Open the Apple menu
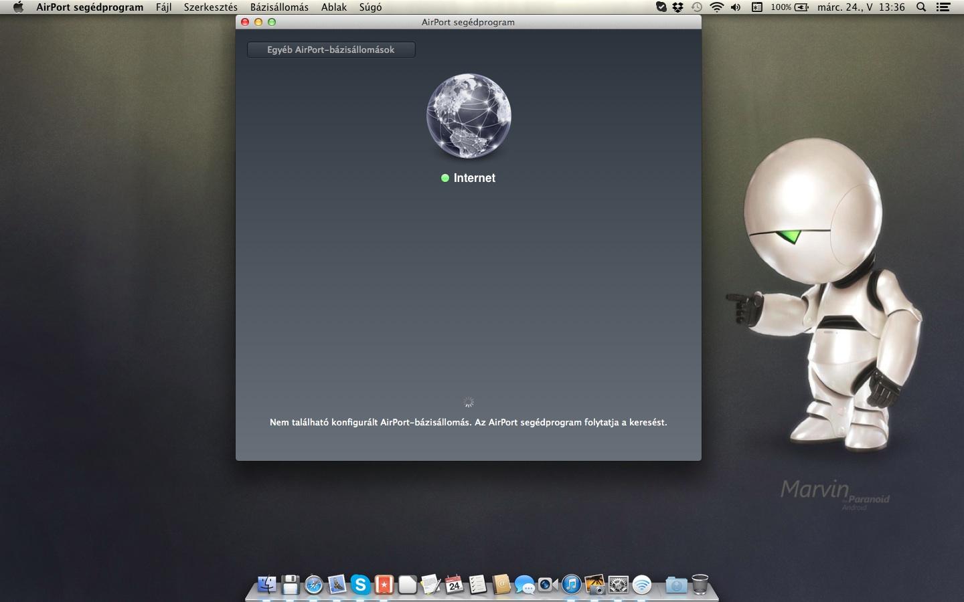The image size is (964, 602). click(x=18, y=7)
